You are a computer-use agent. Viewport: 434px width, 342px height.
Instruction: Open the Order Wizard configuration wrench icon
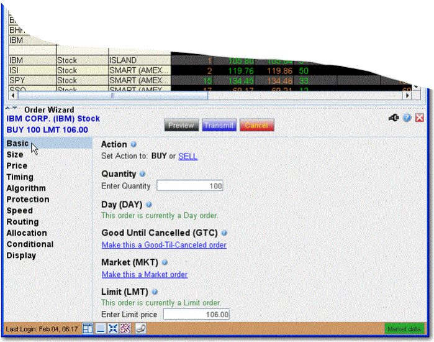[394, 118]
